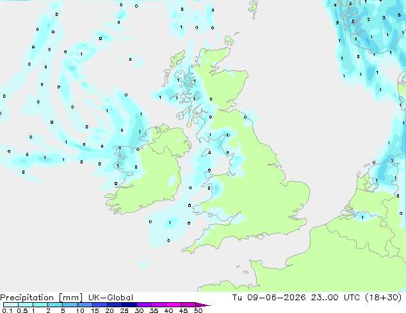Click the above-50 arrow tip of legend

pos(203,305)
